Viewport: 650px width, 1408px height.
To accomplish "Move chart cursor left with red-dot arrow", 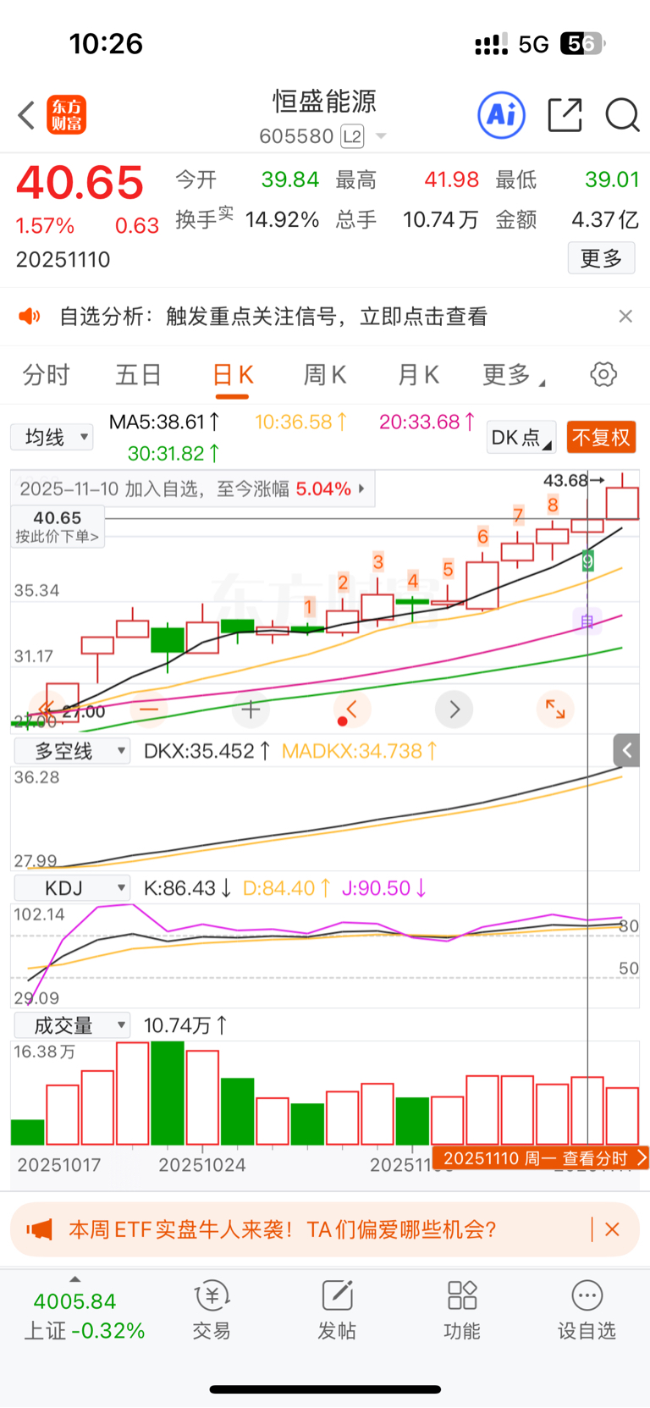I will pyautogui.click(x=351, y=709).
